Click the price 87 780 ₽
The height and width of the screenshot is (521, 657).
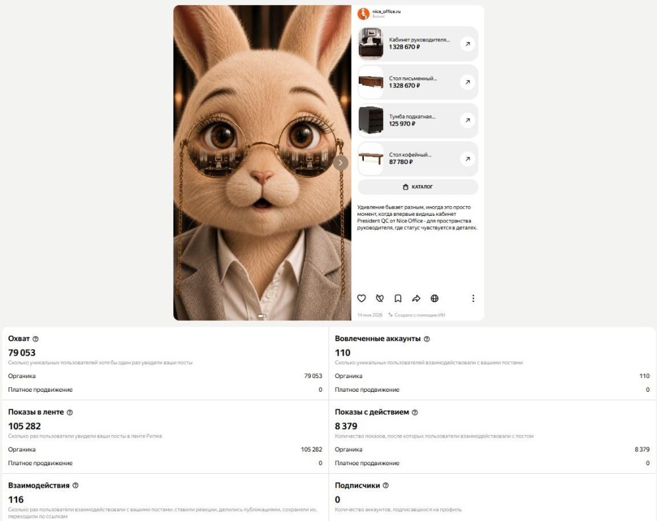coord(401,162)
